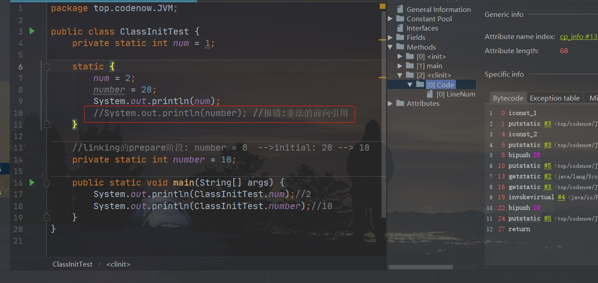Image resolution: width=598 pixels, height=283 pixels.
Task: Expand the Attributes node
Action: coord(390,103)
